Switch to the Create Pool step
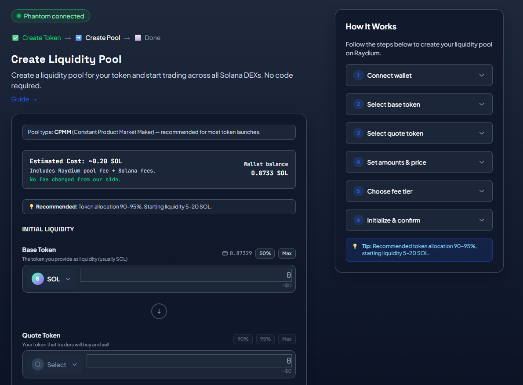 coord(103,38)
